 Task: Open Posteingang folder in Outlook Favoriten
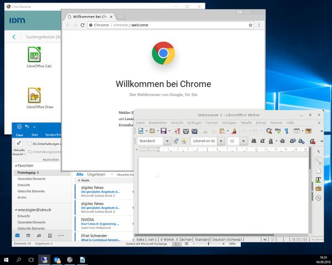click(42, 173)
